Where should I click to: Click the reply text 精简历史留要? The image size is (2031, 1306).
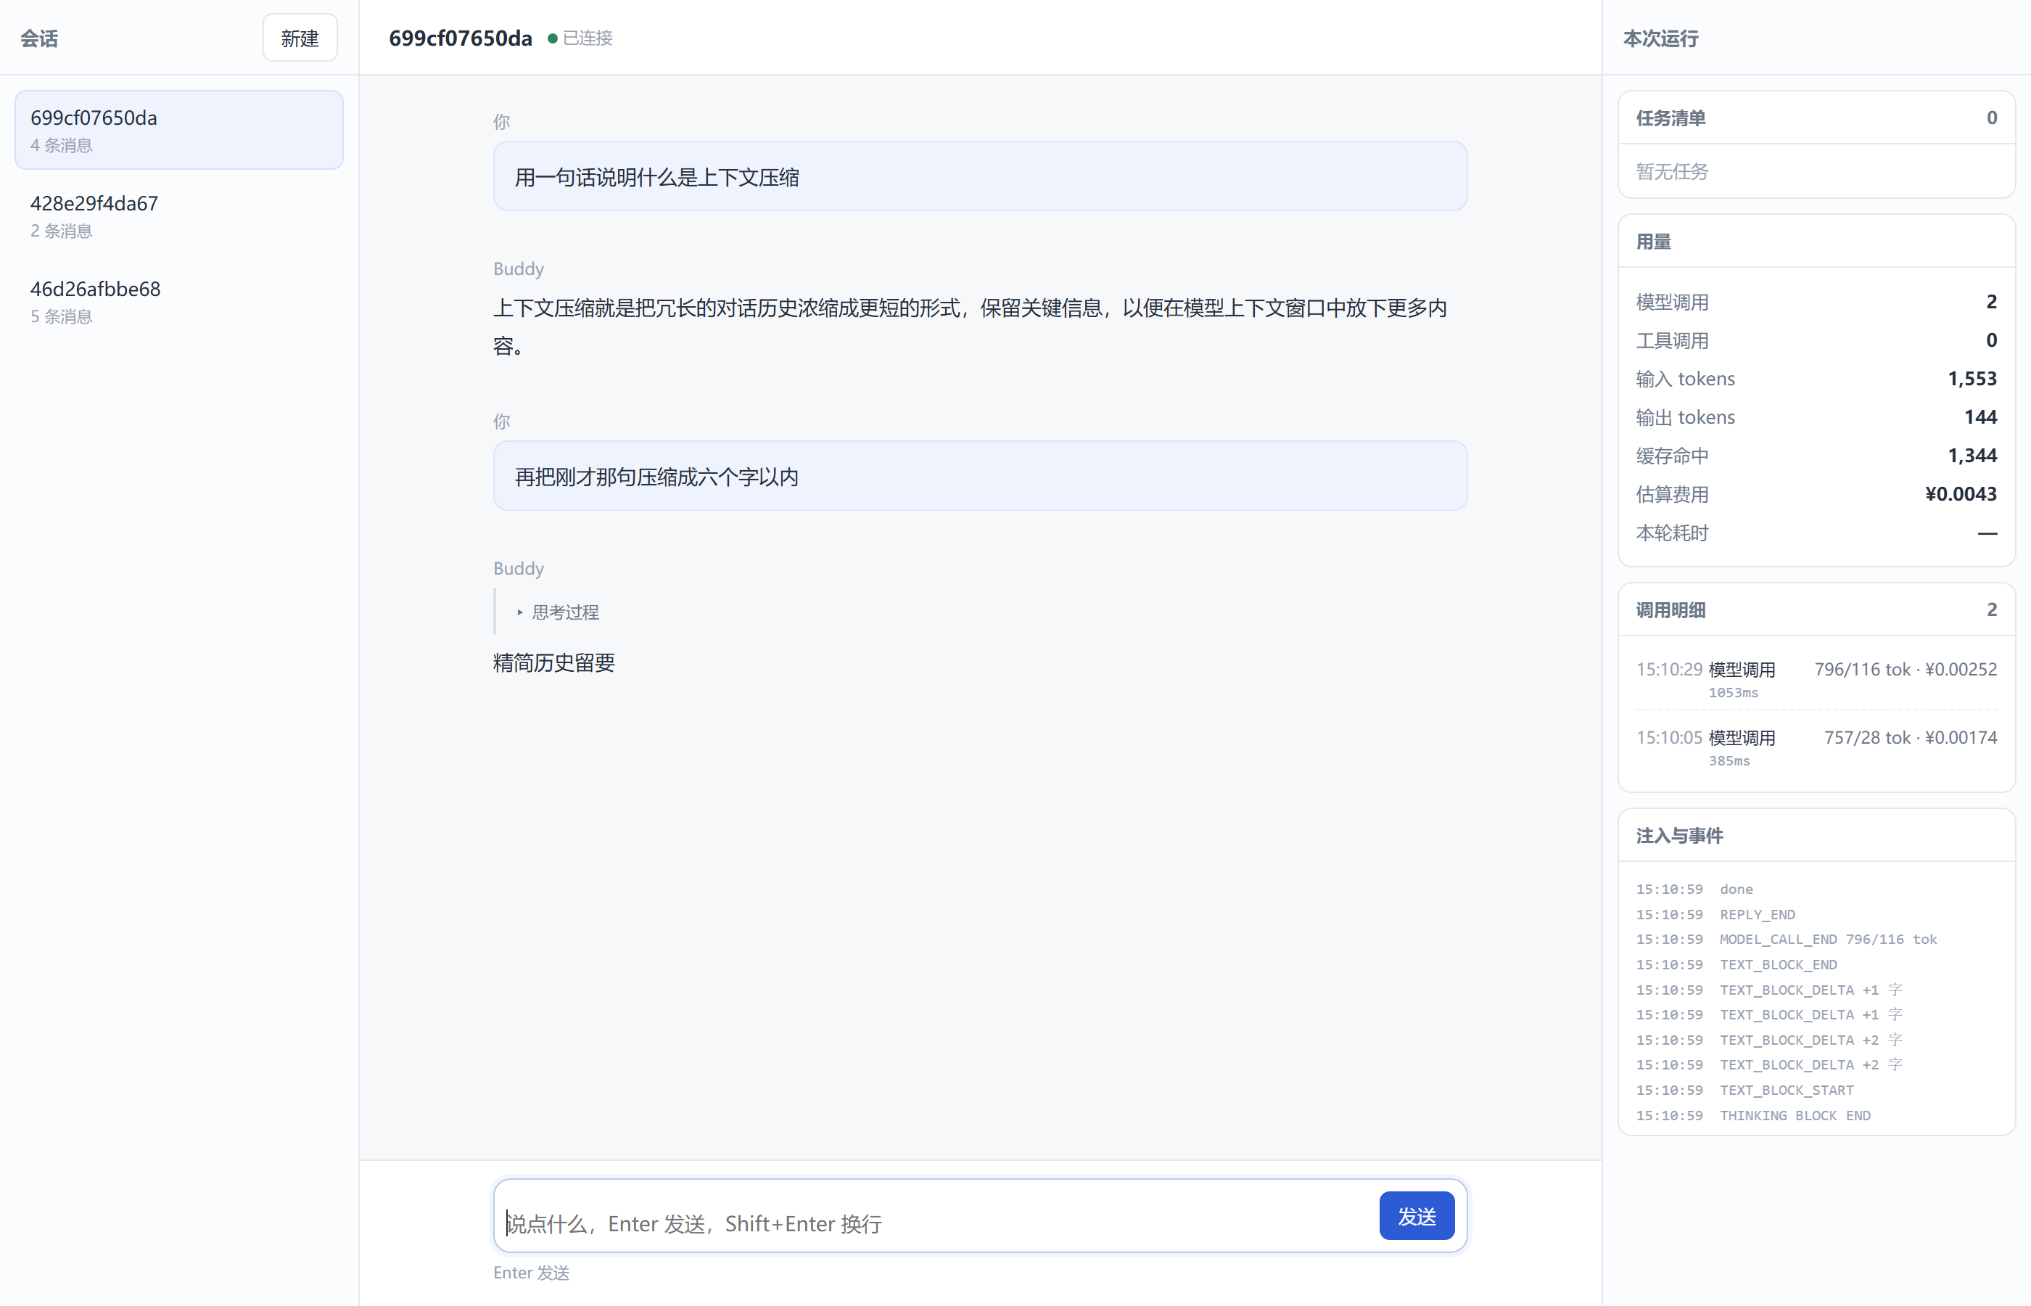(553, 662)
